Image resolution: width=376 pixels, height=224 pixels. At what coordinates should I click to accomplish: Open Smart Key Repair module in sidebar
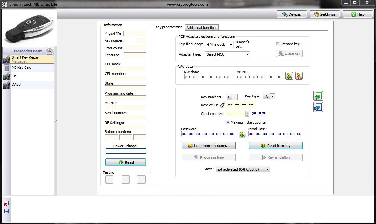[x=28, y=59]
